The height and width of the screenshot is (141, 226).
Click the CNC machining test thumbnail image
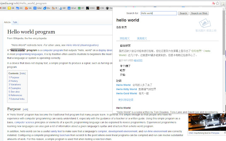coord(207,122)
